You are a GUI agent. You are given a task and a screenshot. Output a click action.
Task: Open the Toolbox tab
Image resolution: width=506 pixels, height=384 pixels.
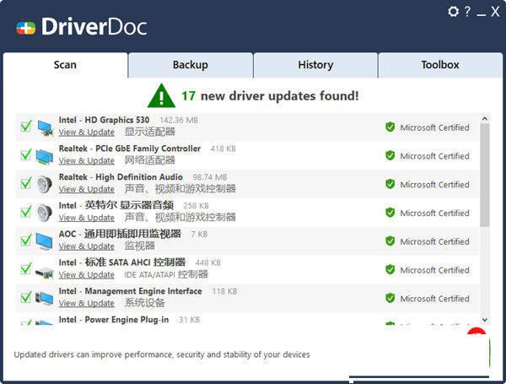coord(440,65)
